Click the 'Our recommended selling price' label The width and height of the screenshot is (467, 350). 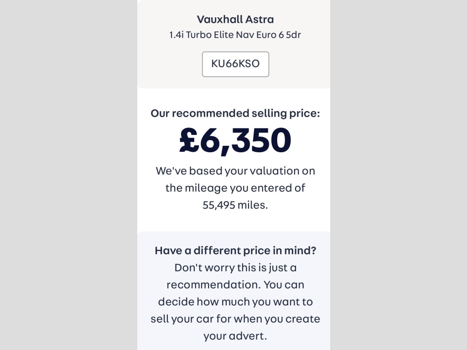(x=235, y=113)
